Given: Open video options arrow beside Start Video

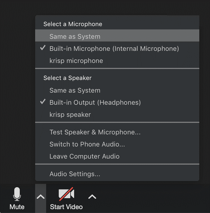Looking at the screenshot, I should [92, 197].
